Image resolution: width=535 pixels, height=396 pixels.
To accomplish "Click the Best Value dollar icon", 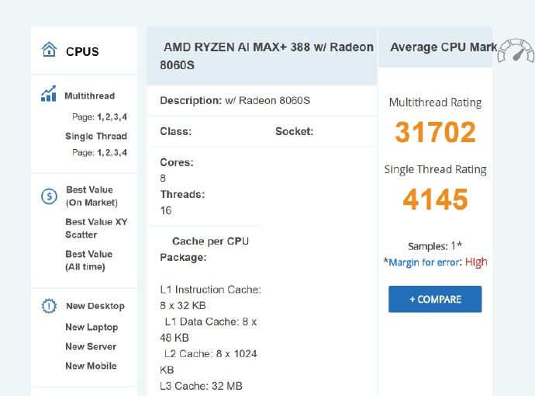I will [49, 196].
